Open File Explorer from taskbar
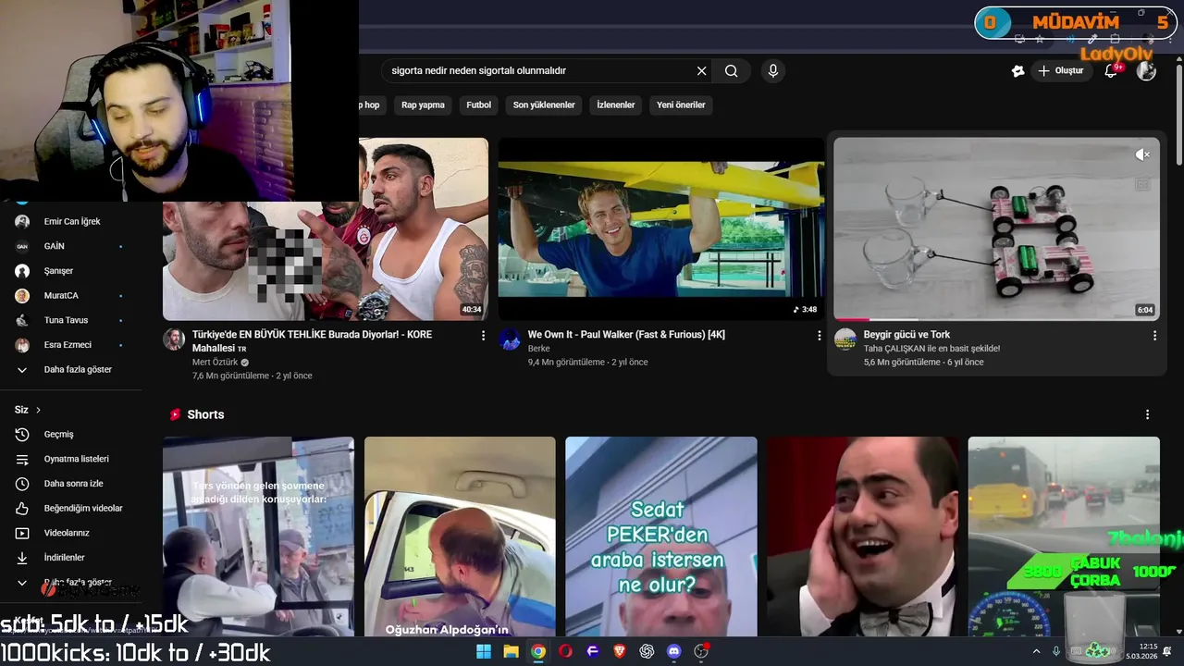The height and width of the screenshot is (666, 1184). (x=511, y=651)
